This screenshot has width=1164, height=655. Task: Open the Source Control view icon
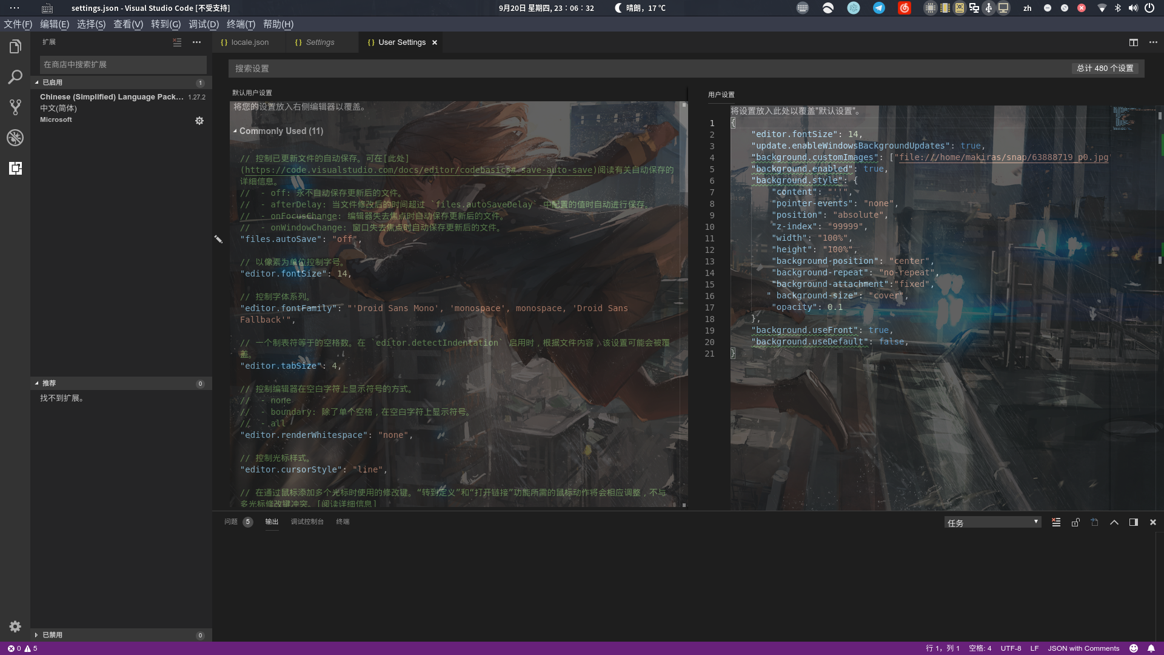point(15,107)
